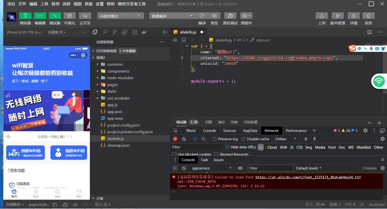Open the Default levels dropdown
The image size is (387, 209).
(x=309, y=168)
